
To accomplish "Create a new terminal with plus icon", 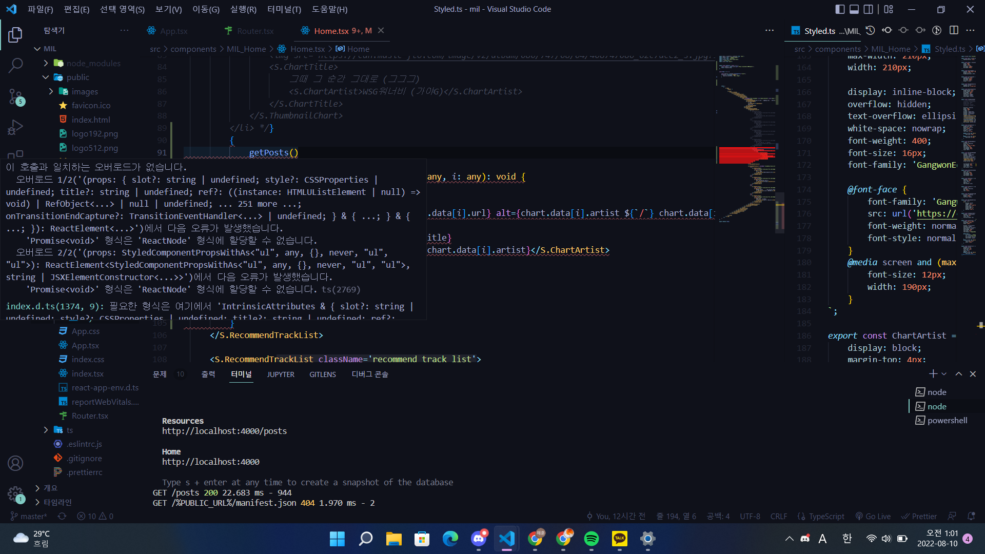I will pos(933,374).
